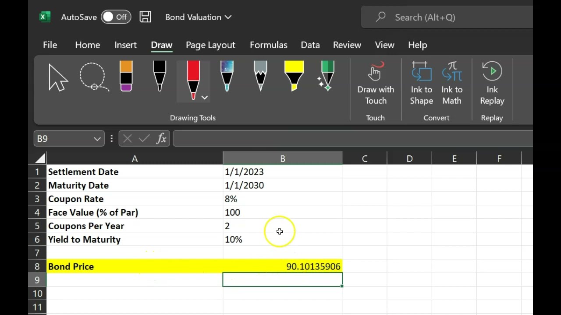Image resolution: width=561 pixels, height=315 pixels.
Task: Select the arrow cursor selection tool
Action: coord(58,77)
